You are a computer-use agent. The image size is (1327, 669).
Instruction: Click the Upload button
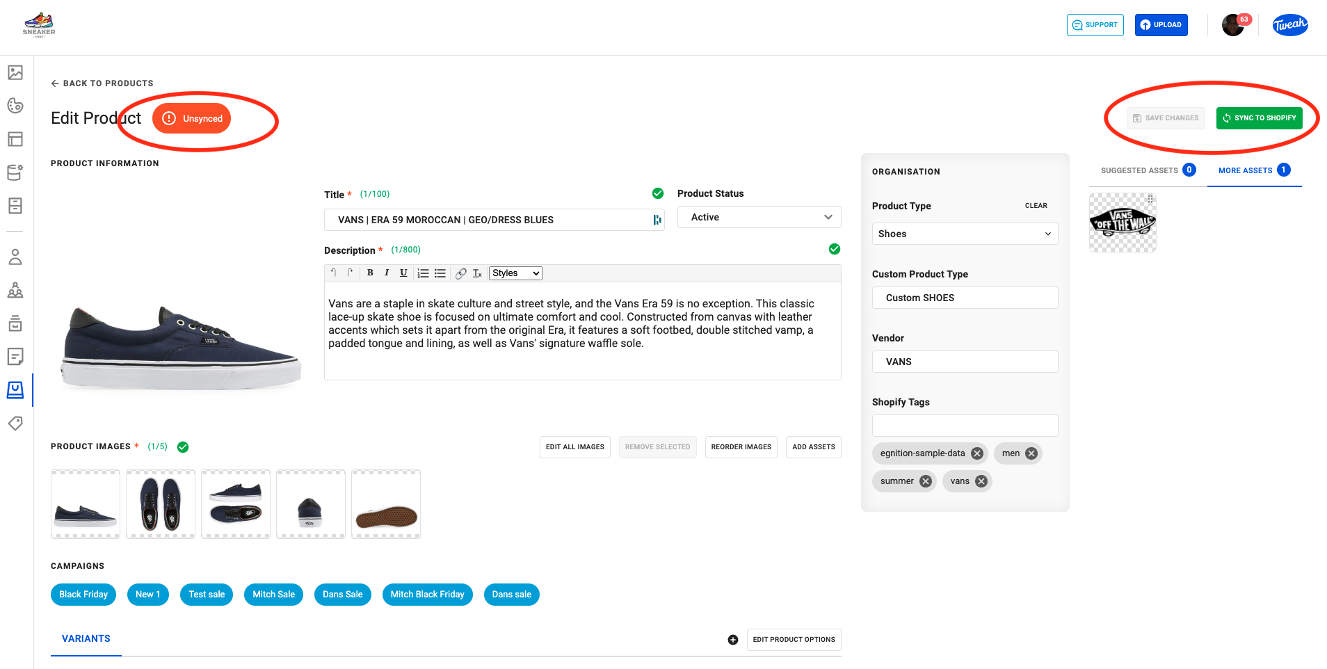pyautogui.click(x=1161, y=25)
